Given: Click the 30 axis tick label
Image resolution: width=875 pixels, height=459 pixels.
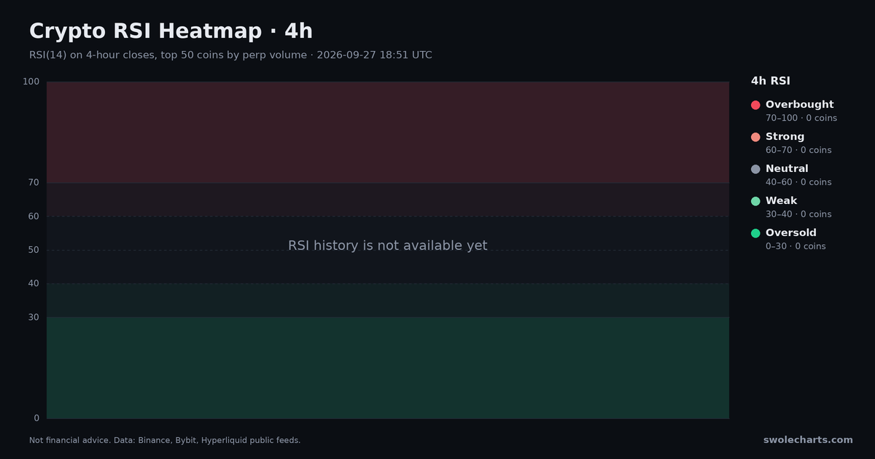Looking at the screenshot, I should tap(34, 318).
